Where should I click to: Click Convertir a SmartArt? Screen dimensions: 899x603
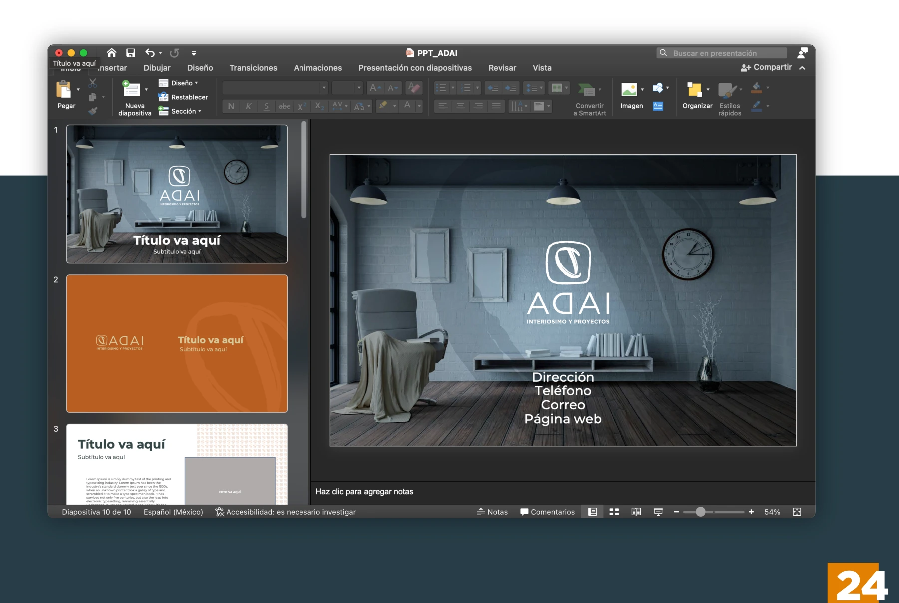[590, 100]
